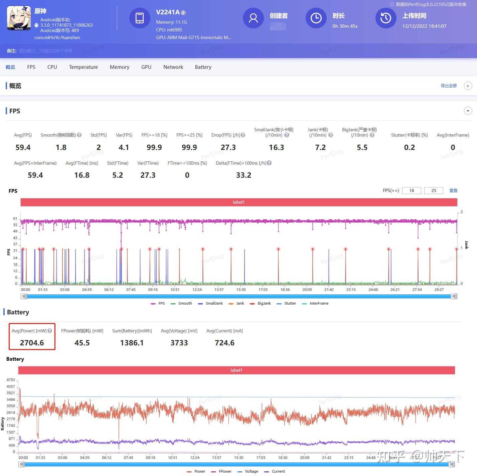The image size is (477, 476).
Task: Click the duration clock icon
Action: pos(316,18)
